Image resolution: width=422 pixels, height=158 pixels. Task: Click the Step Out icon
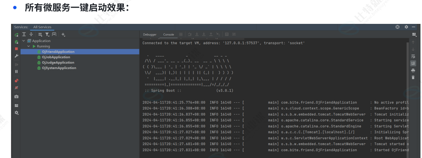(x=211, y=34)
